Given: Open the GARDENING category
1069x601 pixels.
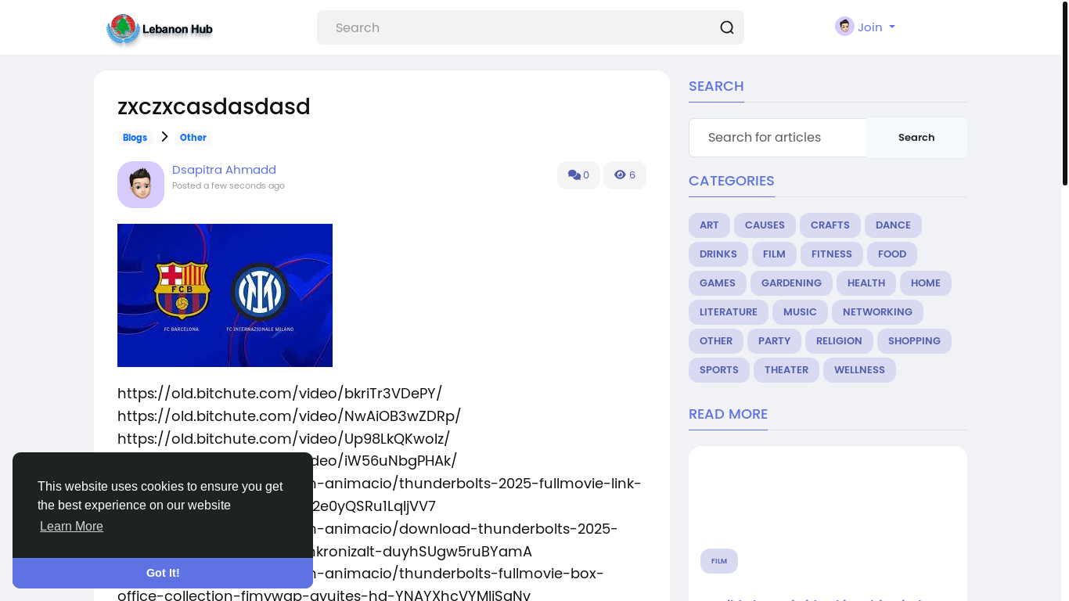Looking at the screenshot, I should click(x=791, y=283).
